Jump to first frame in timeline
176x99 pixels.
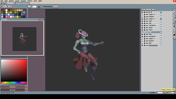pyautogui.click(x=143, y=10)
